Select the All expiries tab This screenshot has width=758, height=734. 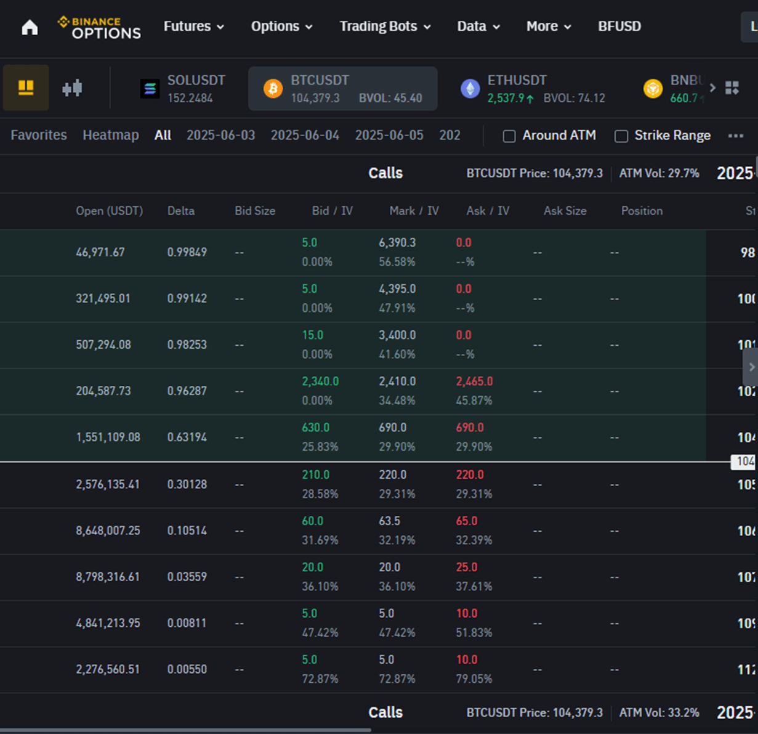pyautogui.click(x=163, y=135)
